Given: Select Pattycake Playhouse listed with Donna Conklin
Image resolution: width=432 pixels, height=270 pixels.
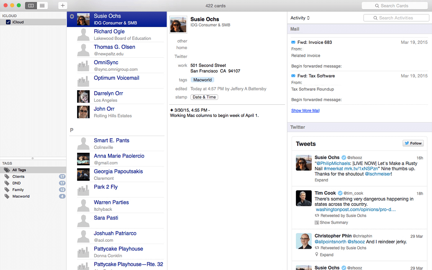Looking at the screenshot, I should [117, 252].
